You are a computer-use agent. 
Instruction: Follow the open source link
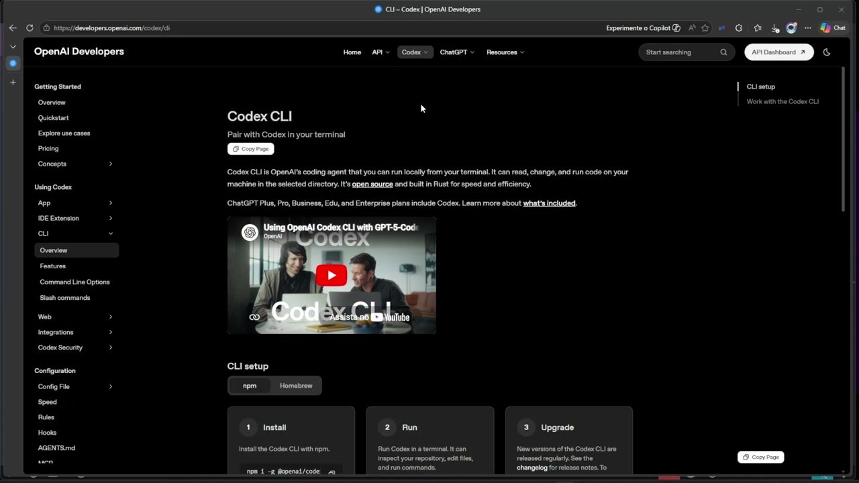[372, 184]
